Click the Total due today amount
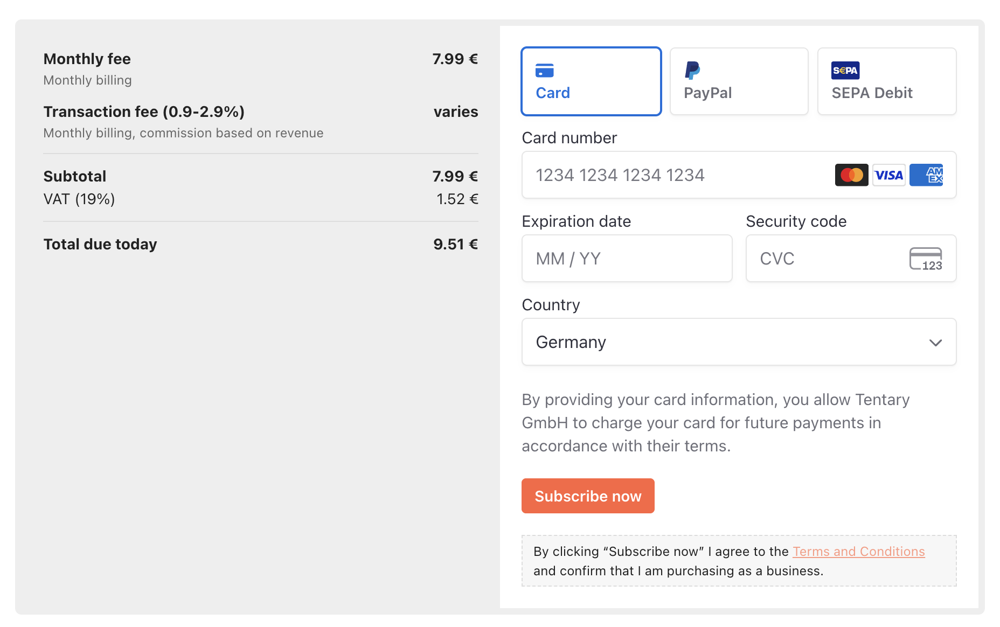Viewport: 1000px width, 627px height. pyautogui.click(x=455, y=245)
